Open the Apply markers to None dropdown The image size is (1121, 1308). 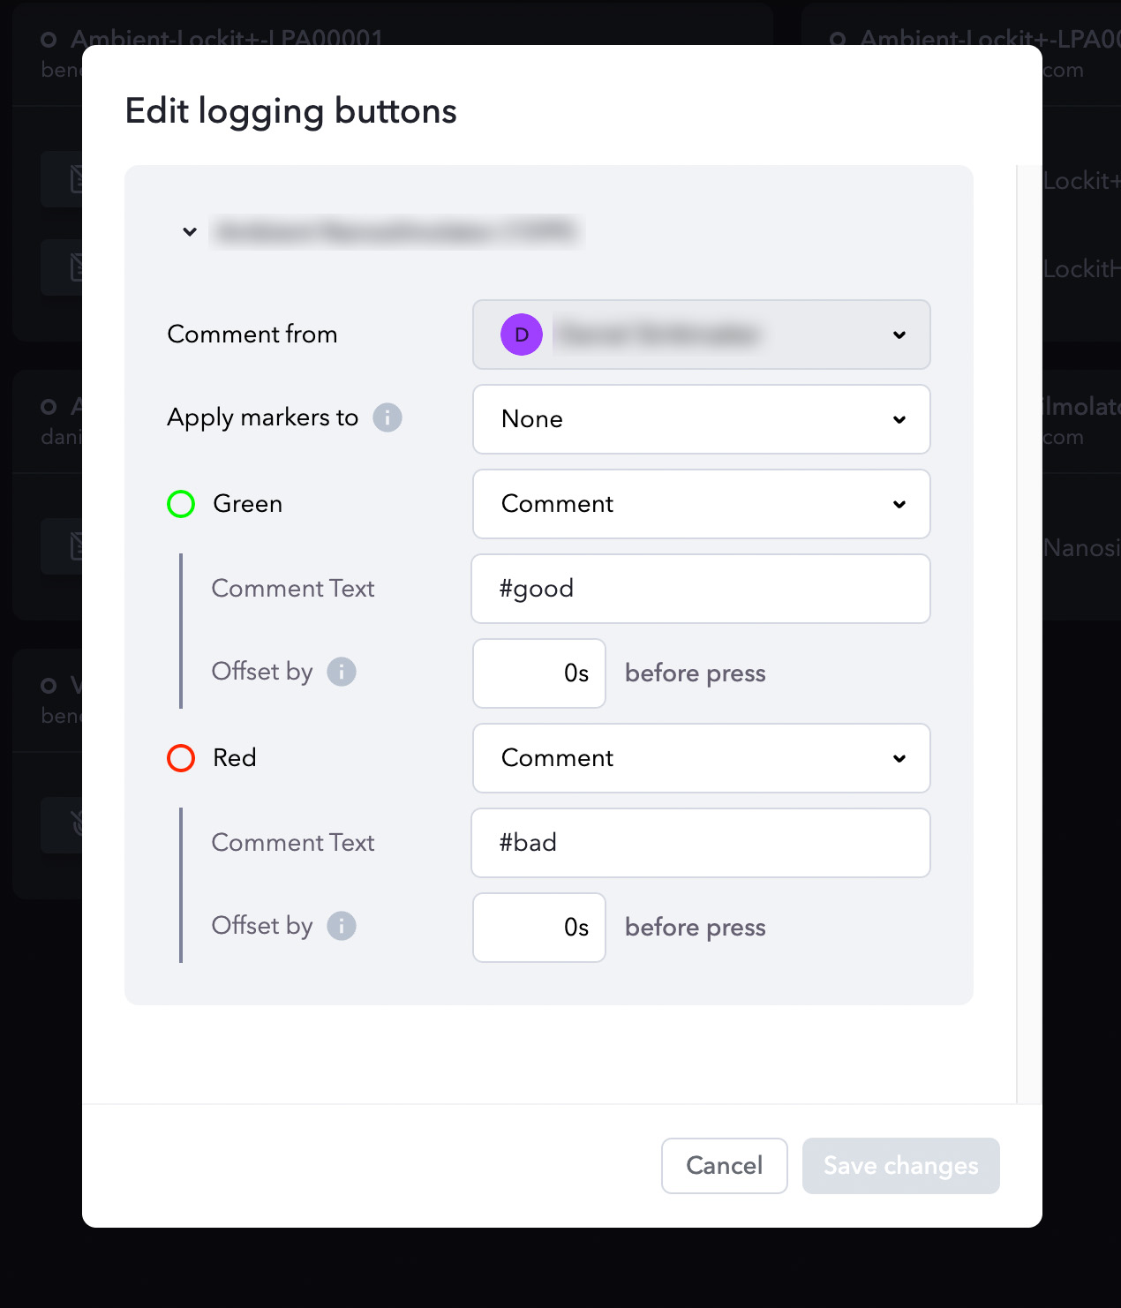tap(702, 419)
